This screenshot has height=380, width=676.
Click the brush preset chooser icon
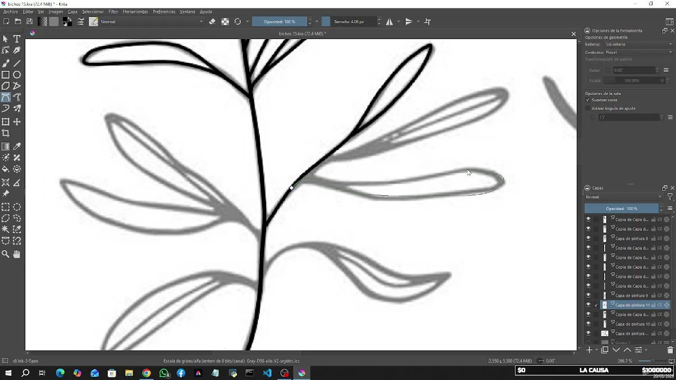[93, 22]
